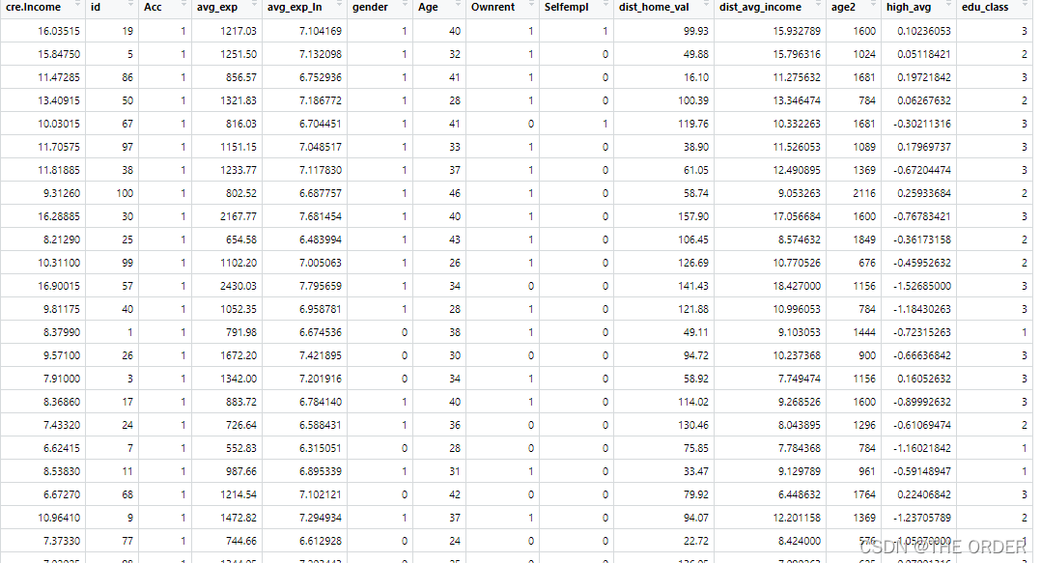Select high_avg value -1.18430263
This screenshot has width=1041, height=563.
(922, 309)
